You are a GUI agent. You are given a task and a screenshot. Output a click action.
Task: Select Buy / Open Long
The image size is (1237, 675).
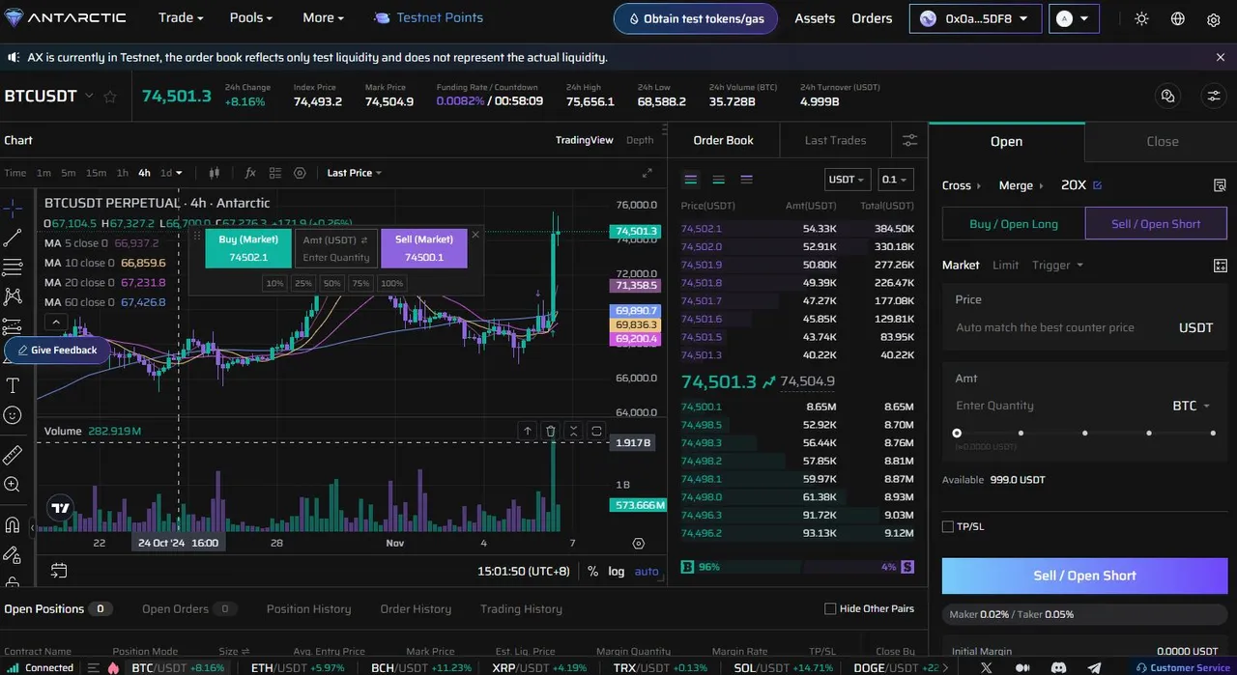pos(1014,223)
